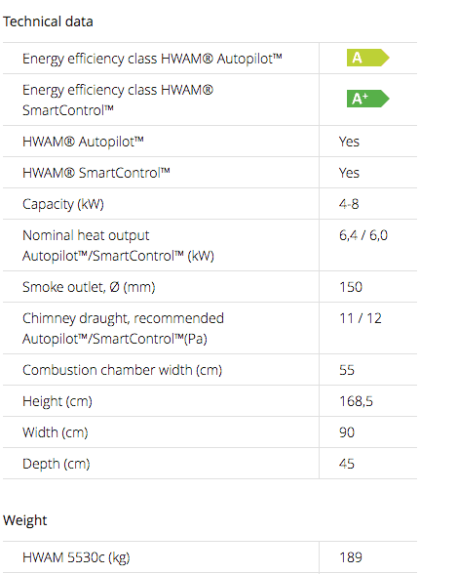This screenshot has height=574, width=458.
Task: Click the Energy efficiency class SmartControl label
Action: tap(118, 100)
